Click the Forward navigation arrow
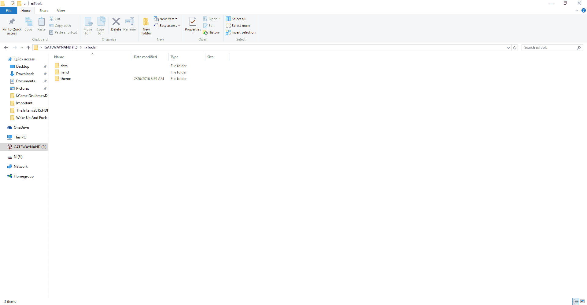The image size is (587, 305). pos(15,48)
